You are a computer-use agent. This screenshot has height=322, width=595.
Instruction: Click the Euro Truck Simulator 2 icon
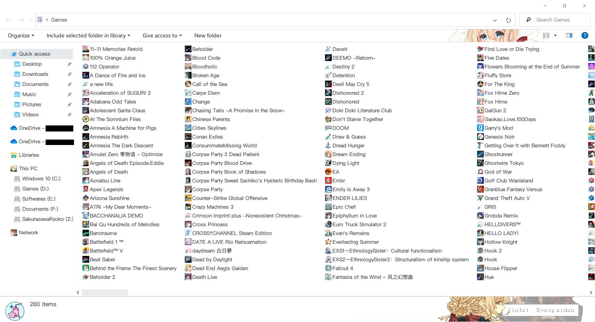[x=328, y=225]
